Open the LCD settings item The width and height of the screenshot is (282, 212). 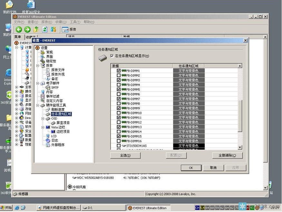coord(54,136)
